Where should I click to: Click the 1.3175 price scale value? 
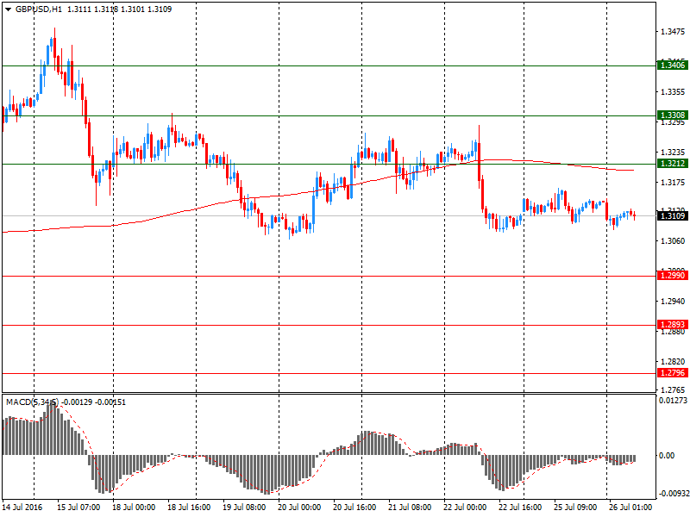pos(673,183)
